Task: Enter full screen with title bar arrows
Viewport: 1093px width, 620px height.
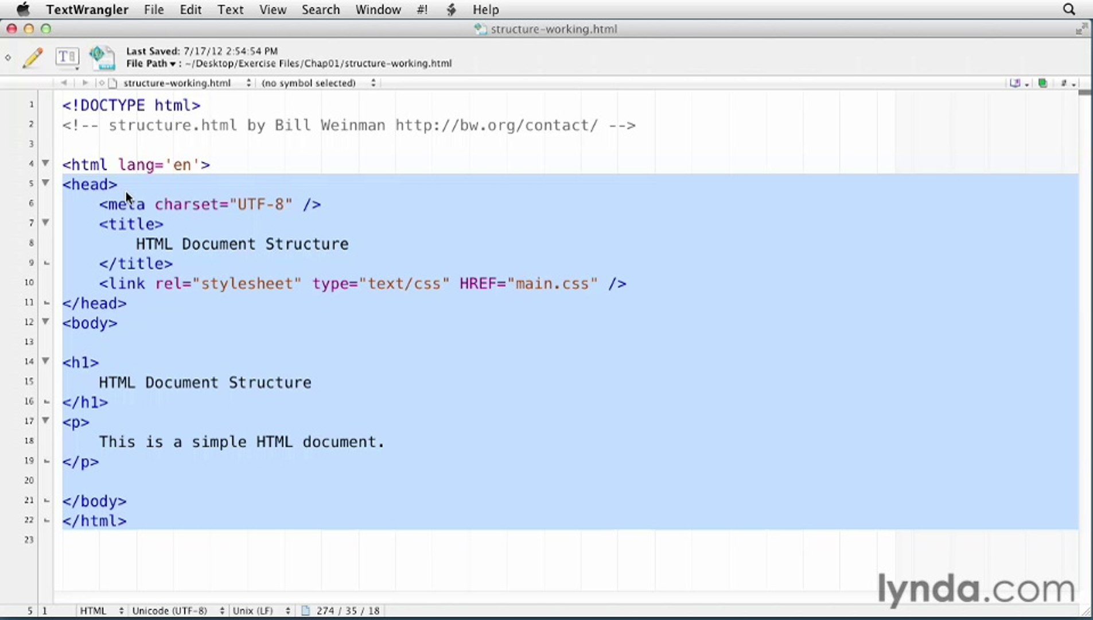Action: click(x=1082, y=29)
